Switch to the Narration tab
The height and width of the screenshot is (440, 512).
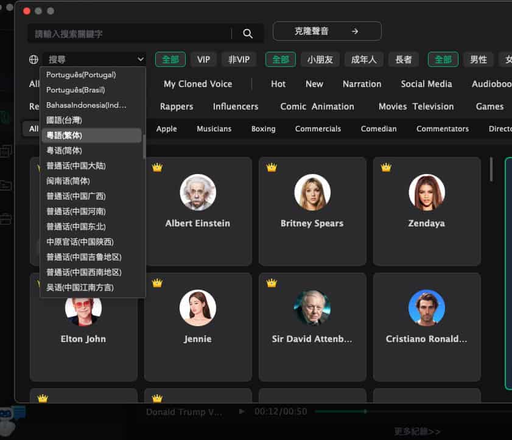362,84
